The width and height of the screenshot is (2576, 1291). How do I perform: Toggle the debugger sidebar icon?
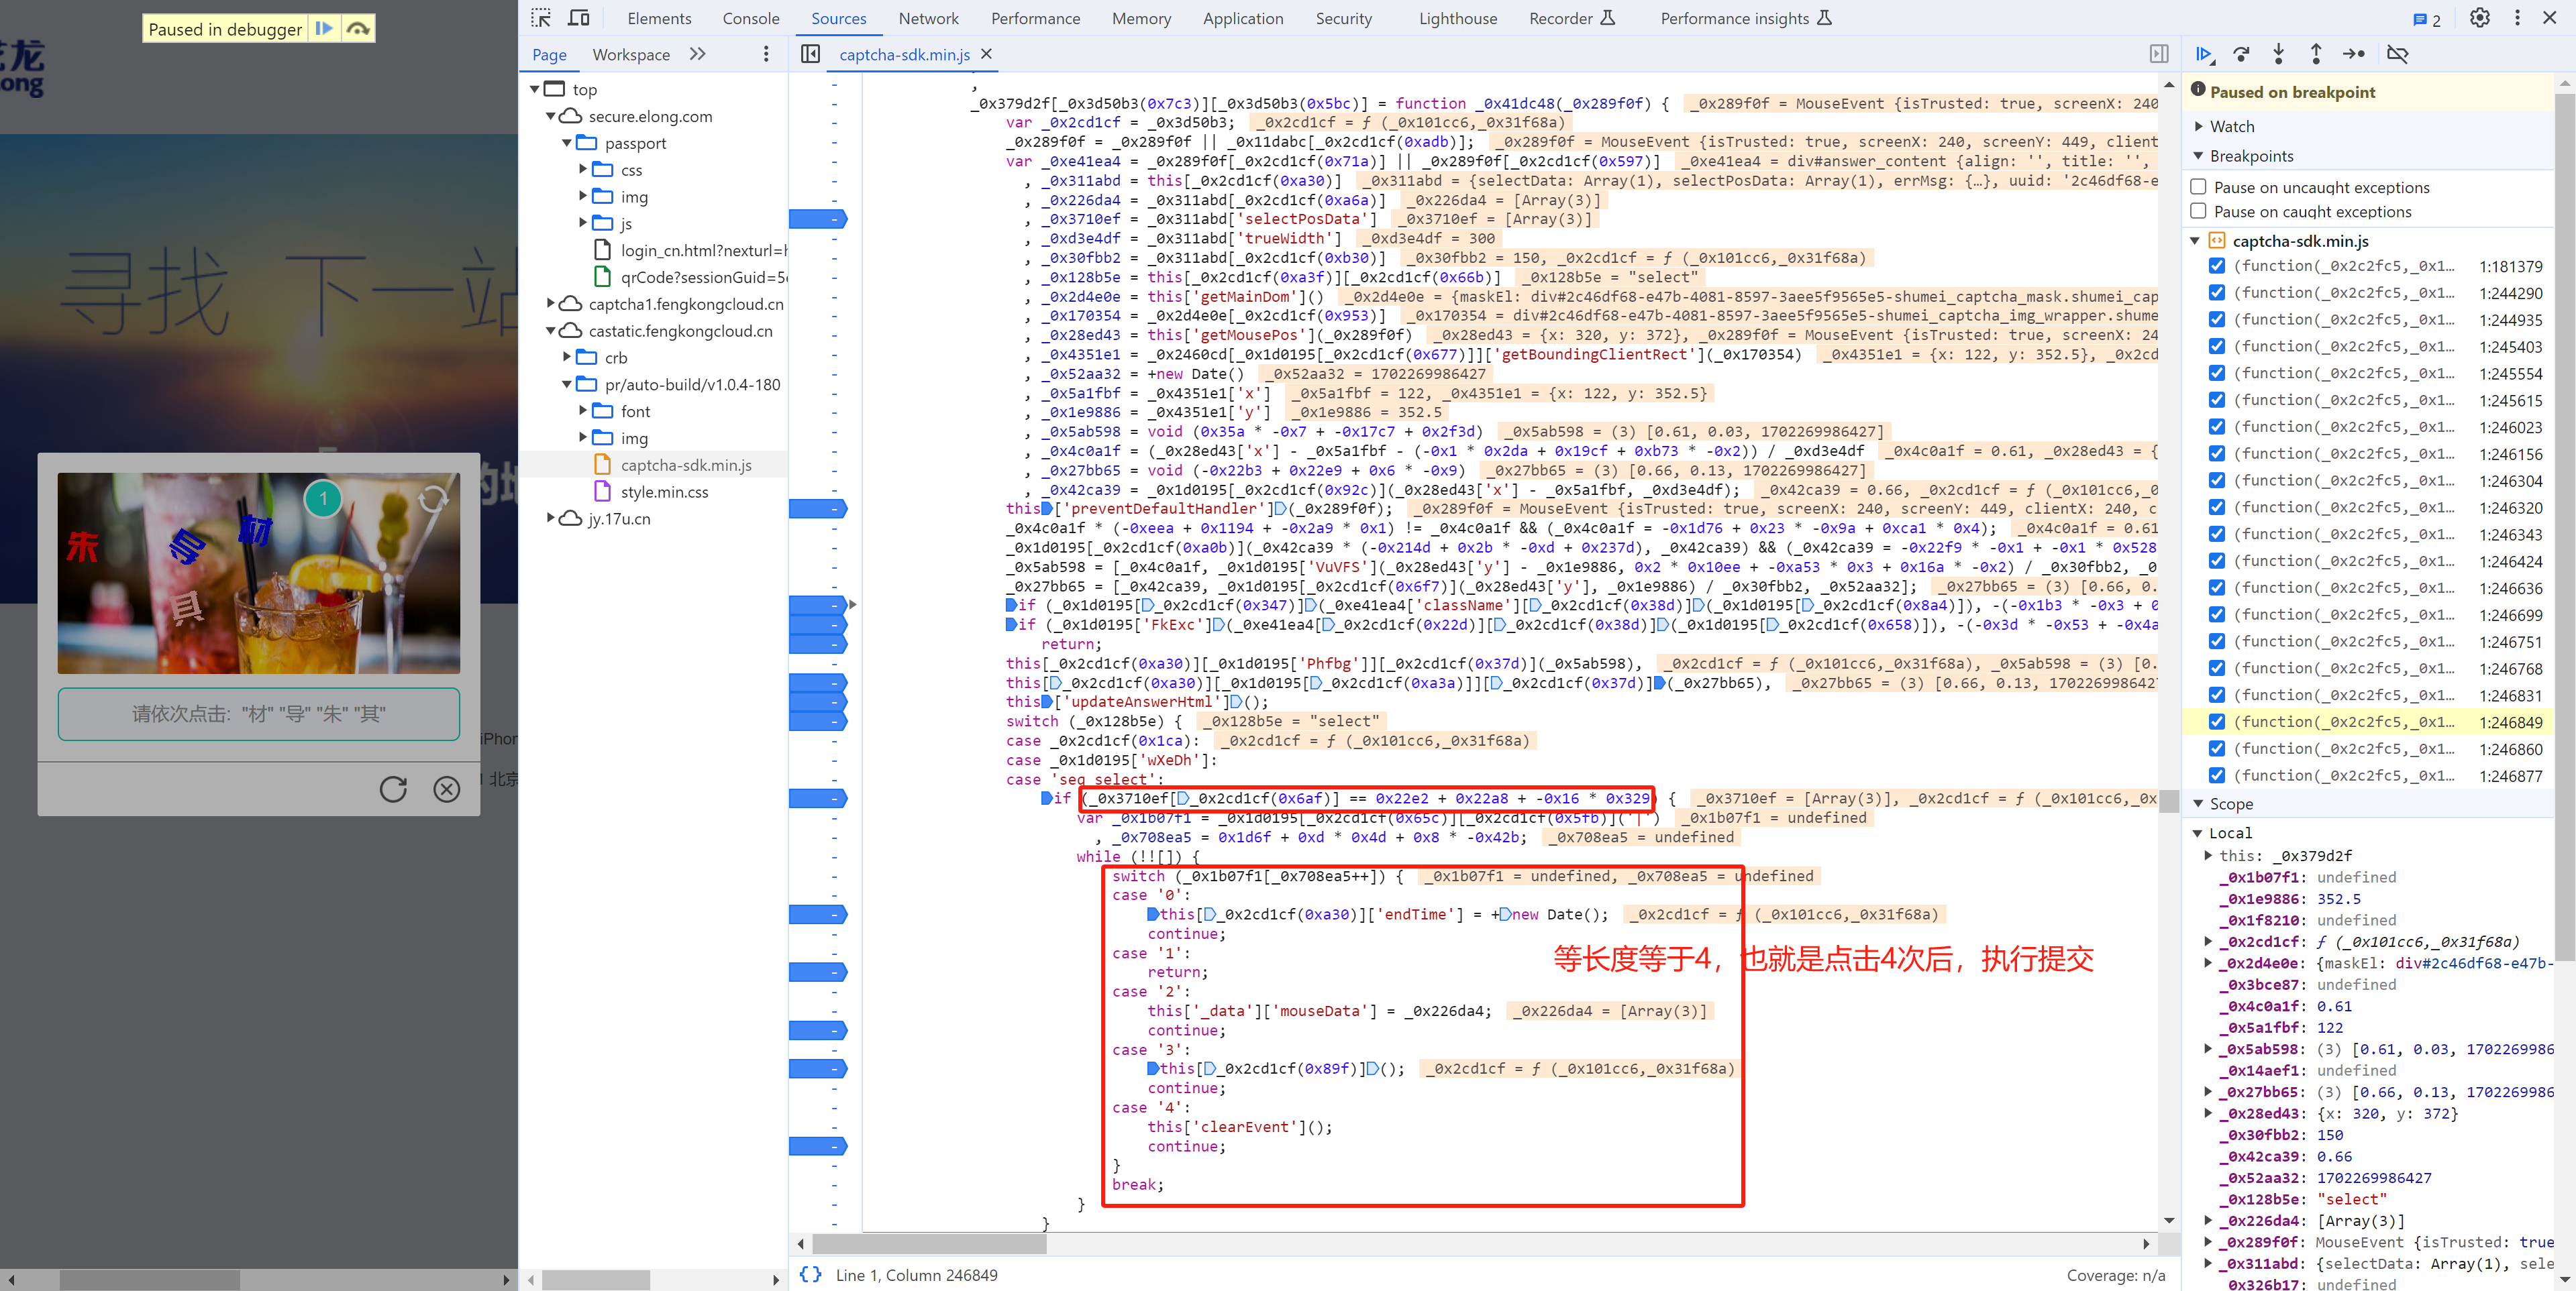(2159, 54)
